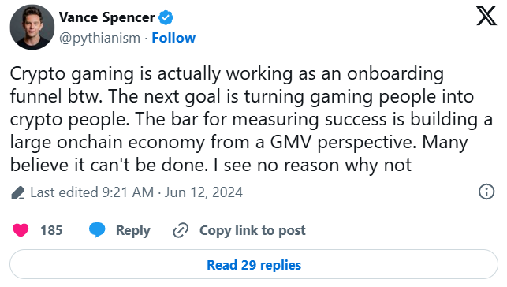Click the blue reply speech bubble icon
507x287 pixels.
(x=97, y=230)
